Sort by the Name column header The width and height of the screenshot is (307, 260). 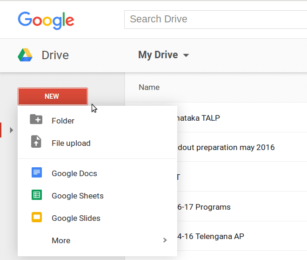point(149,87)
